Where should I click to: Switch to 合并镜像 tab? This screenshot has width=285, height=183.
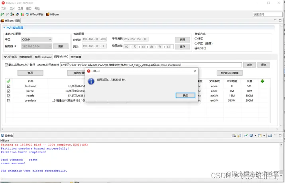click(76, 57)
